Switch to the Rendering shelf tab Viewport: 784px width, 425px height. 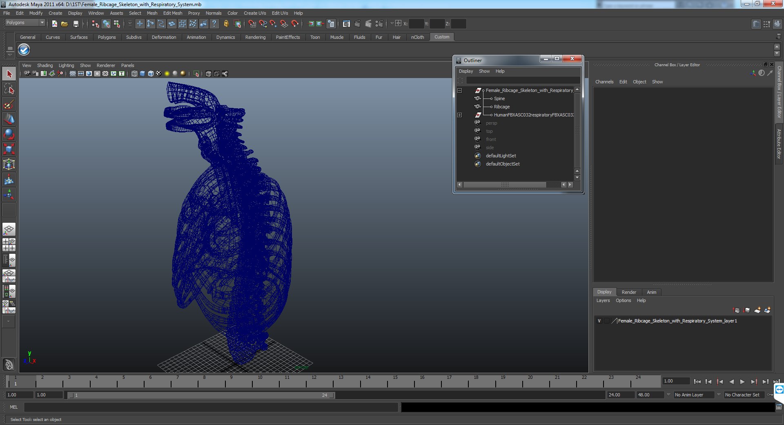(255, 37)
